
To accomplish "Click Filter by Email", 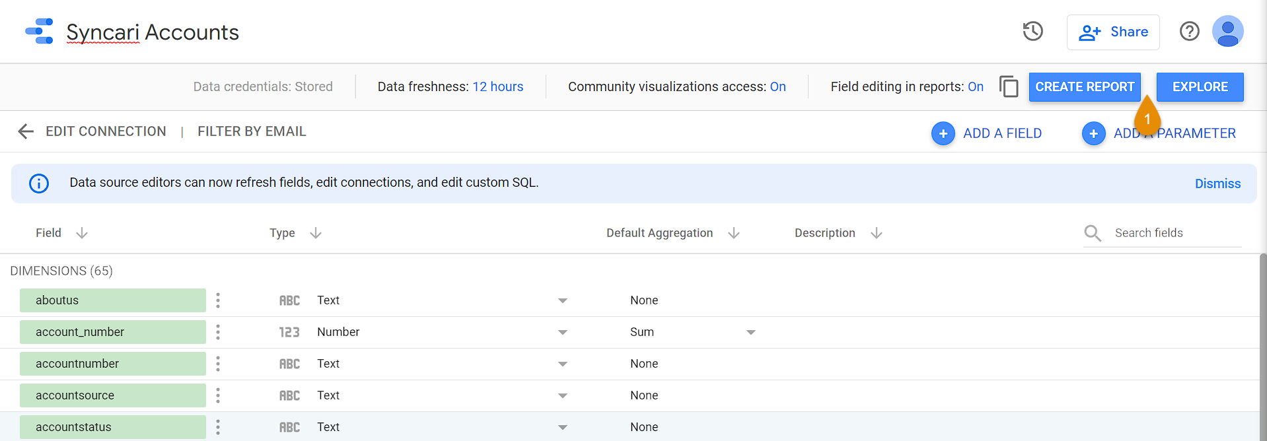I will click(x=252, y=131).
